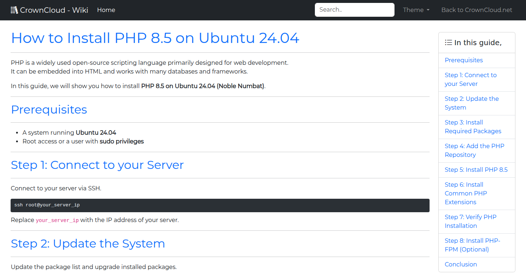Click the 'Step 2: Update the System' heading

pyautogui.click(x=88, y=244)
